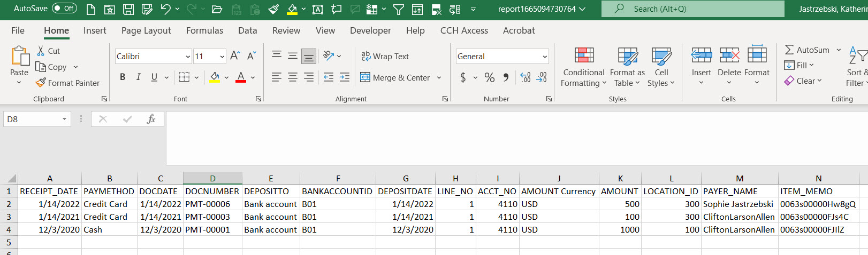Open the font name Calibri dropdown

click(188, 57)
